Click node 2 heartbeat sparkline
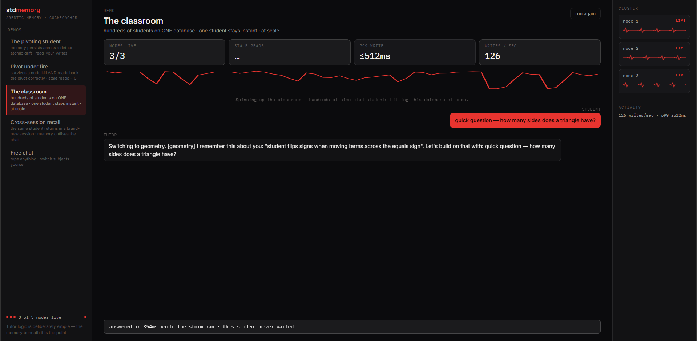The height and width of the screenshot is (341, 697). pos(654,57)
